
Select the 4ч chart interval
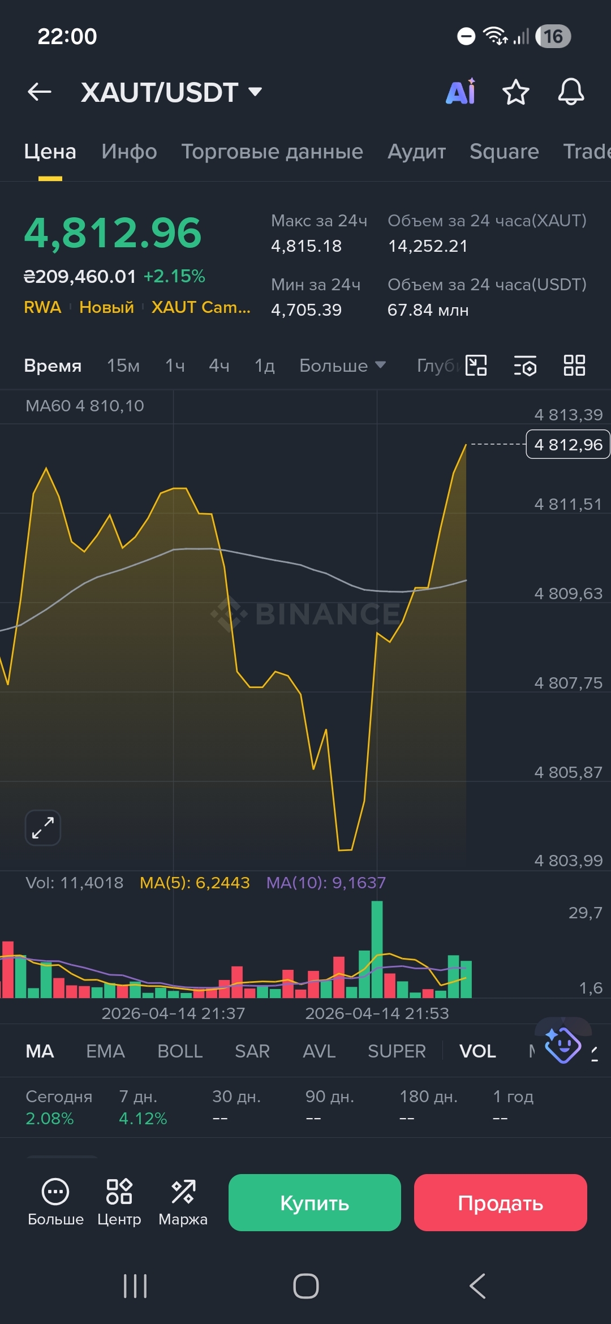219,366
